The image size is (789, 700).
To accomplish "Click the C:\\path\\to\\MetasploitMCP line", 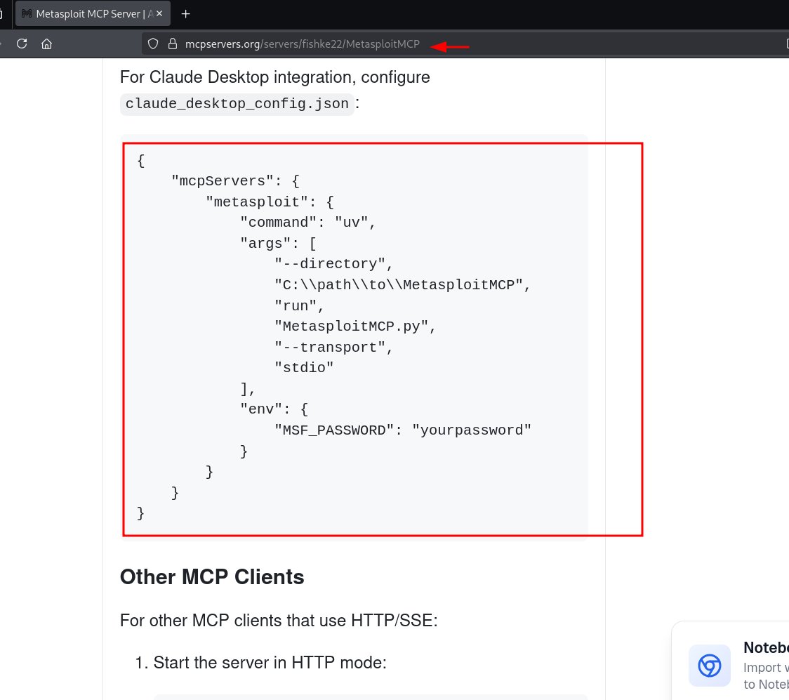I will click(402, 285).
